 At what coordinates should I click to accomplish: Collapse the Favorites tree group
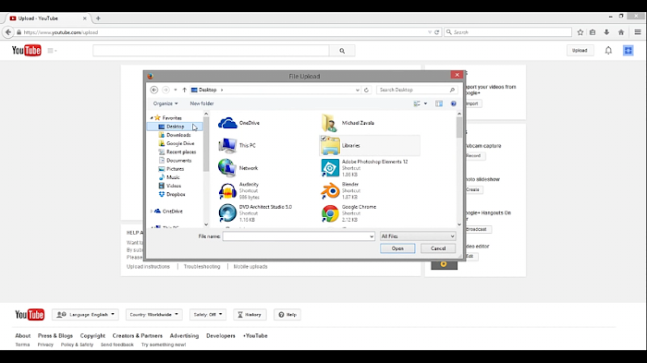pyautogui.click(x=152, y=118)
